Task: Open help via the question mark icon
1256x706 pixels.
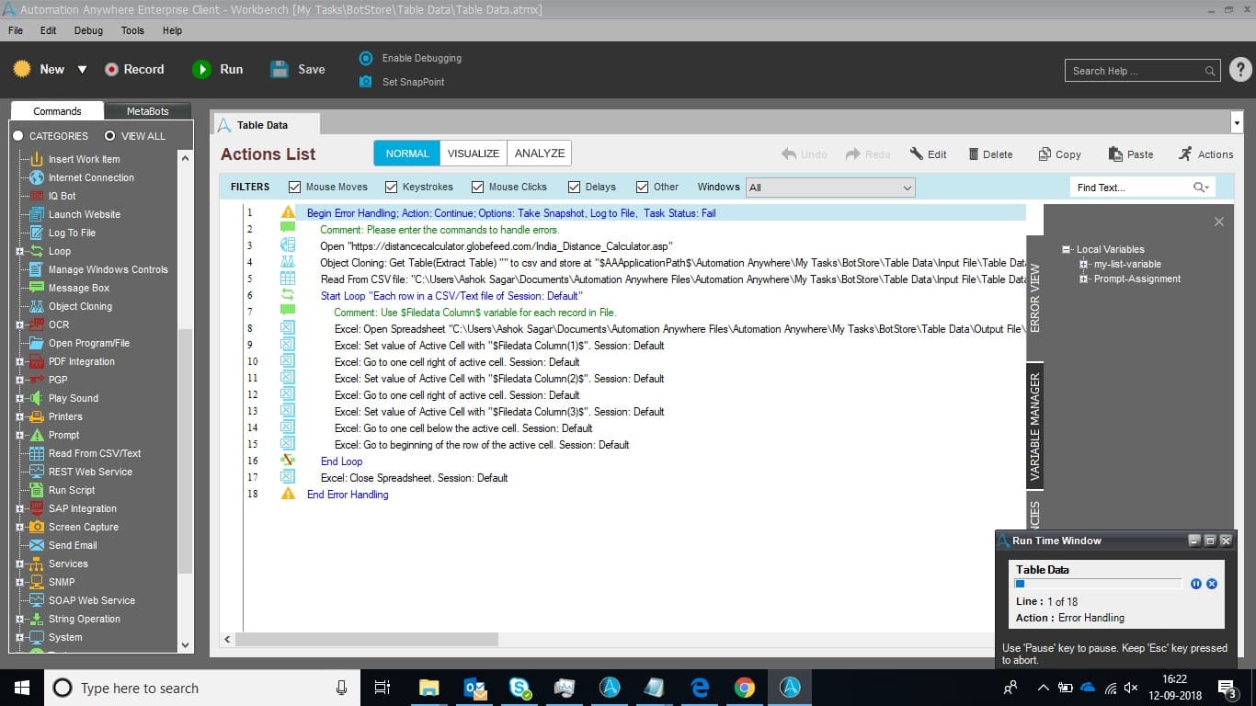Action: coord(1240,70)
